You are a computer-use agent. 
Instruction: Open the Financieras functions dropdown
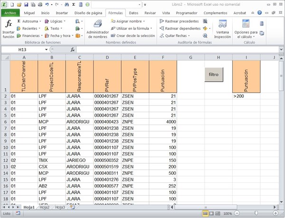pos(41,36)
